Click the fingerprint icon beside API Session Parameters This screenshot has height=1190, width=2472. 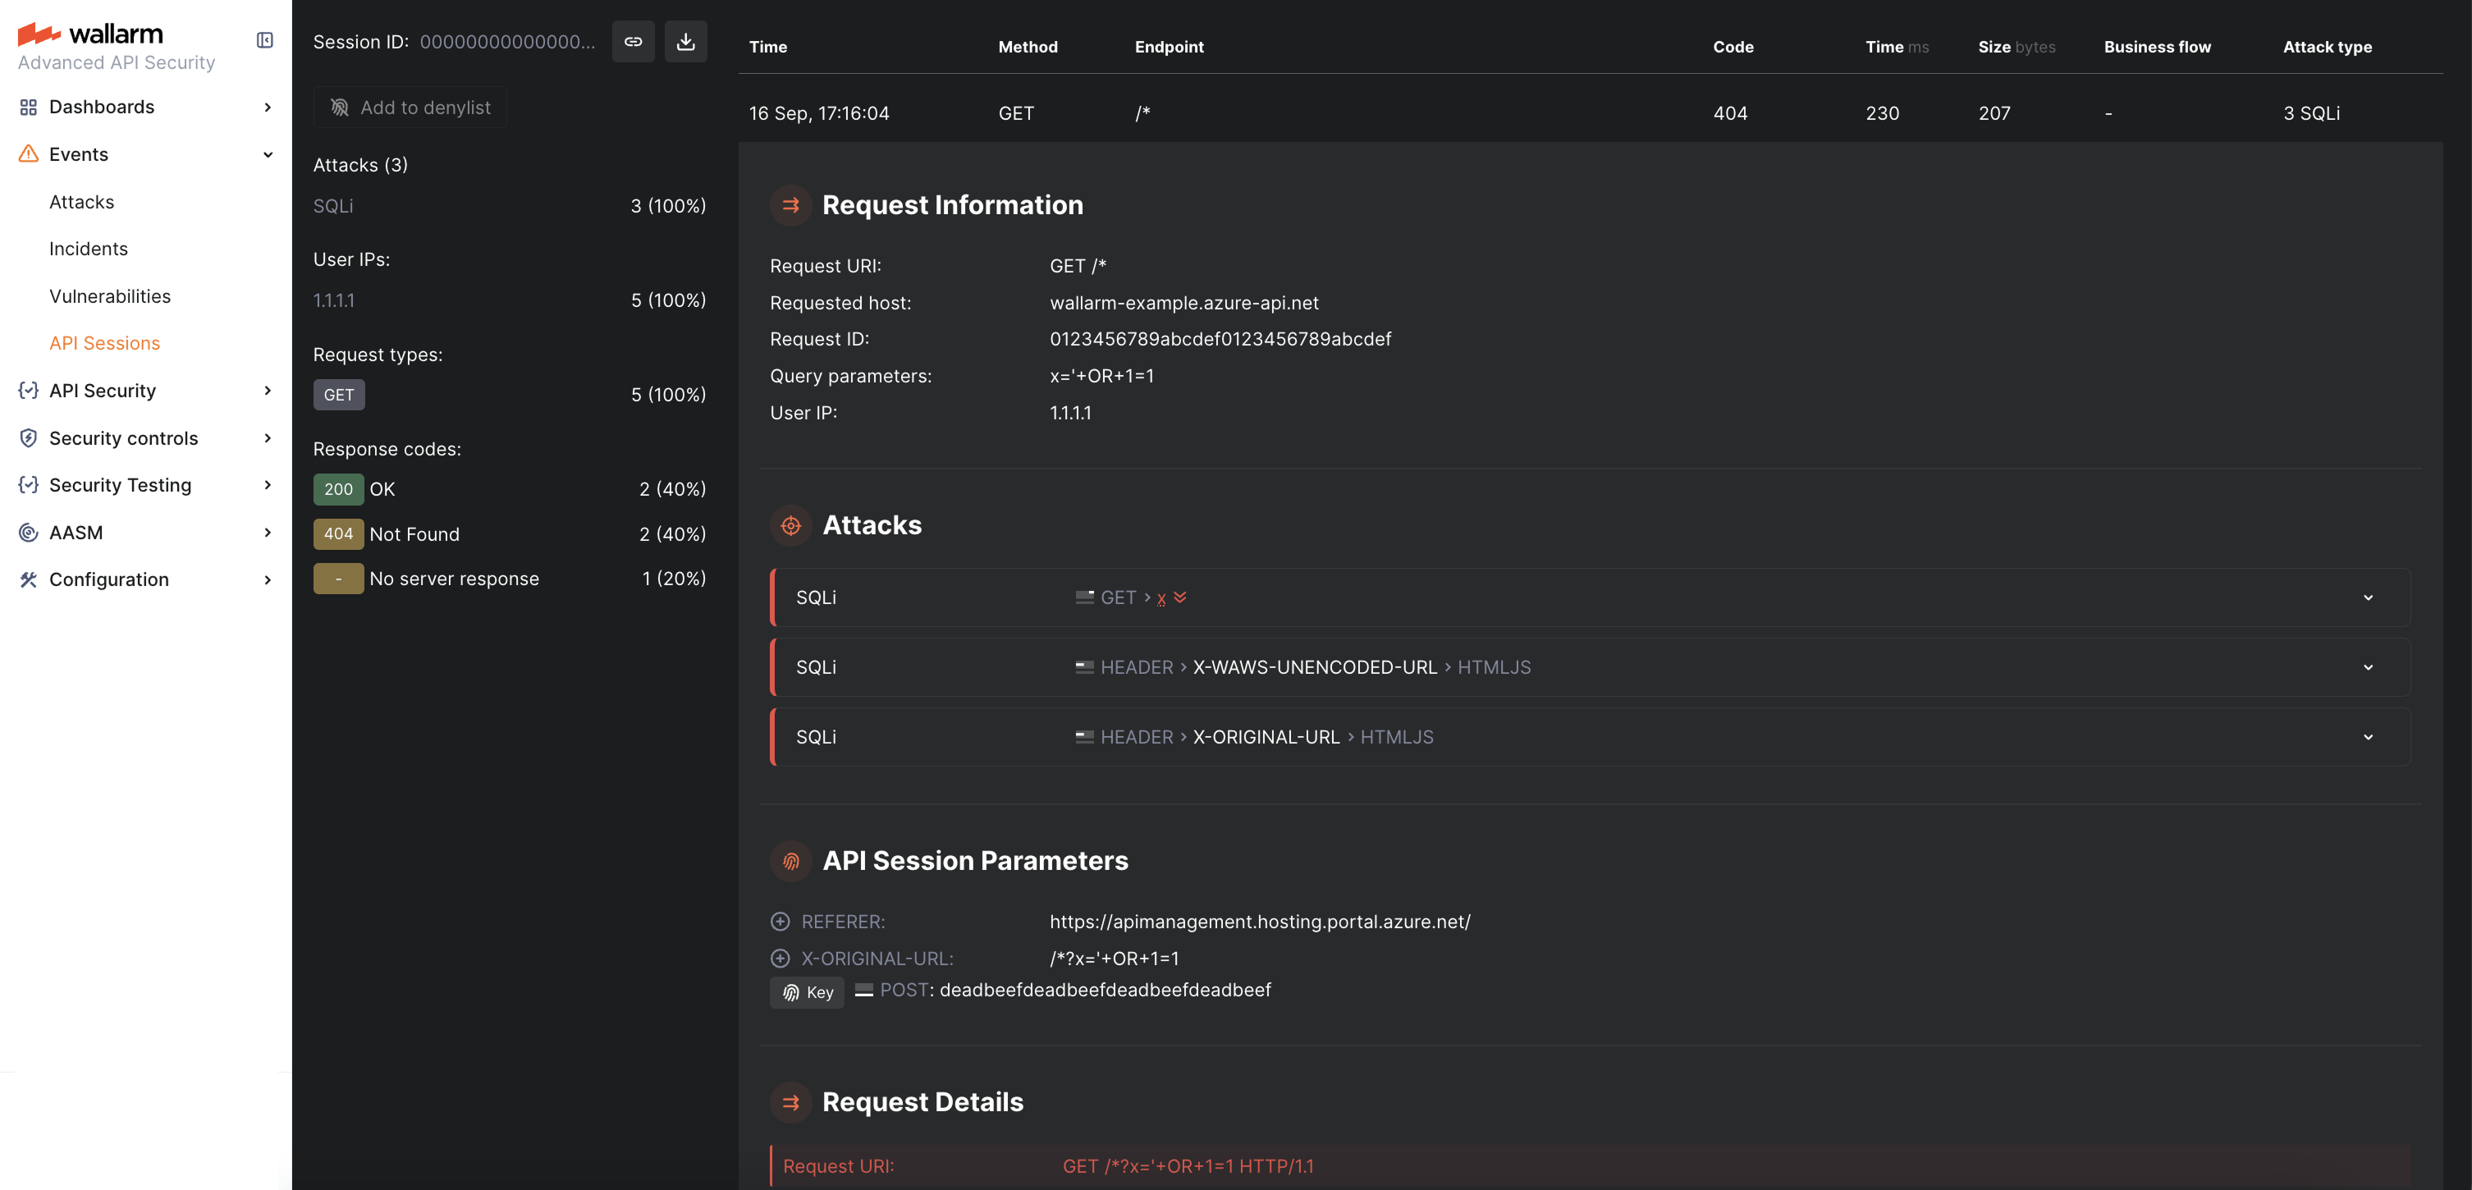(x=790, y=861)
